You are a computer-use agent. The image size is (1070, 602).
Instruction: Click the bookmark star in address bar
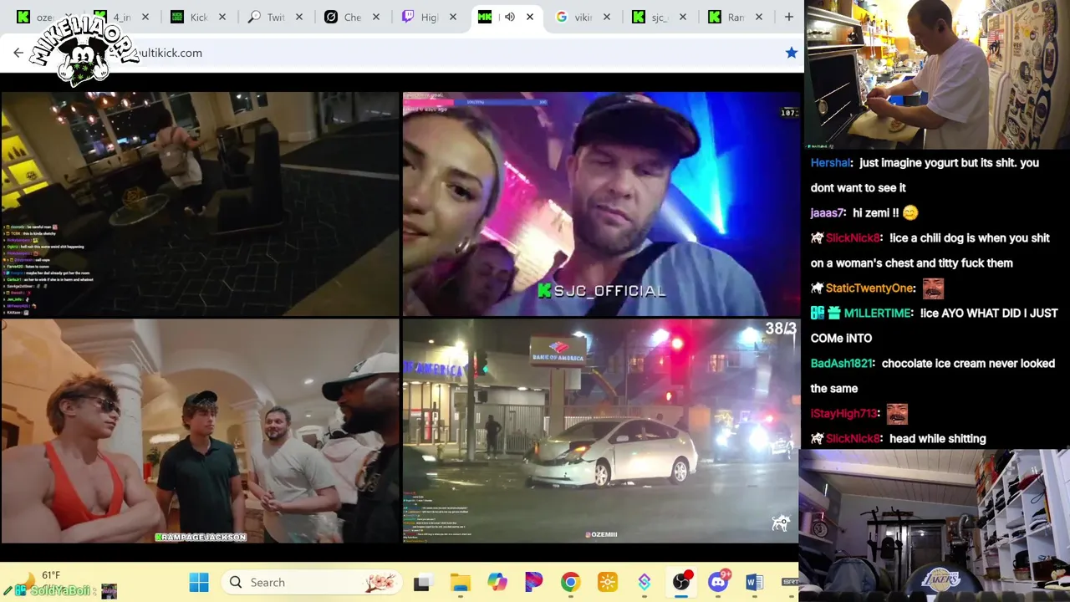791,53
